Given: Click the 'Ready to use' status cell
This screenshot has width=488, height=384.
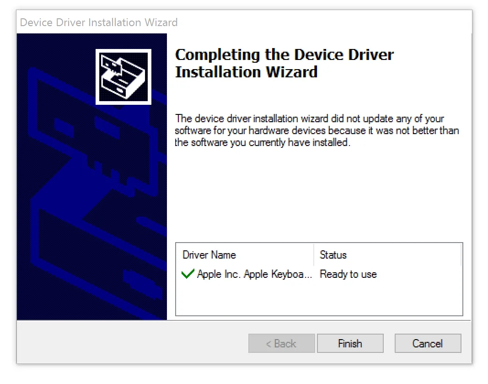Looking at the screenshot, I should (348, 274).
